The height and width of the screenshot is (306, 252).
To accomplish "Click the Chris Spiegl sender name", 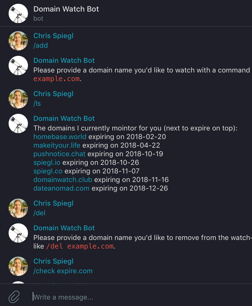I will (x=53, y=35).
